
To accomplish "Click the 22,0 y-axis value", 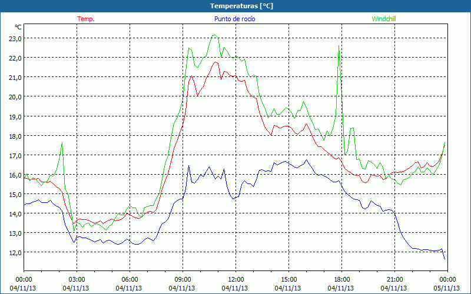I will pos(15,58).
